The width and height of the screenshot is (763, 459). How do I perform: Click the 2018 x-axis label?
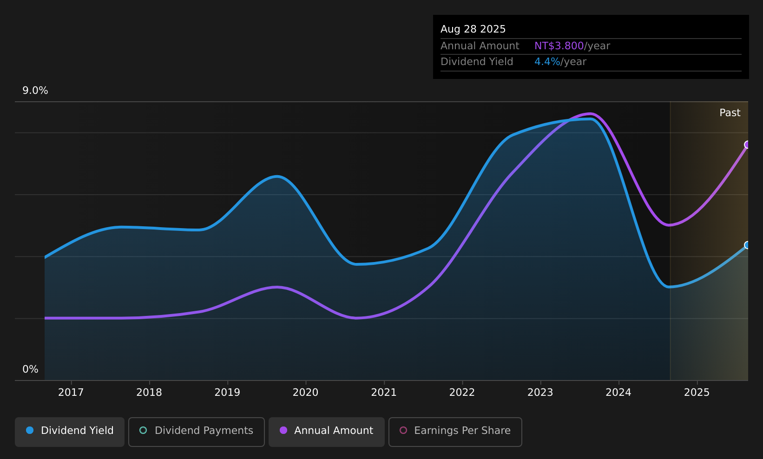coord(149,393)
